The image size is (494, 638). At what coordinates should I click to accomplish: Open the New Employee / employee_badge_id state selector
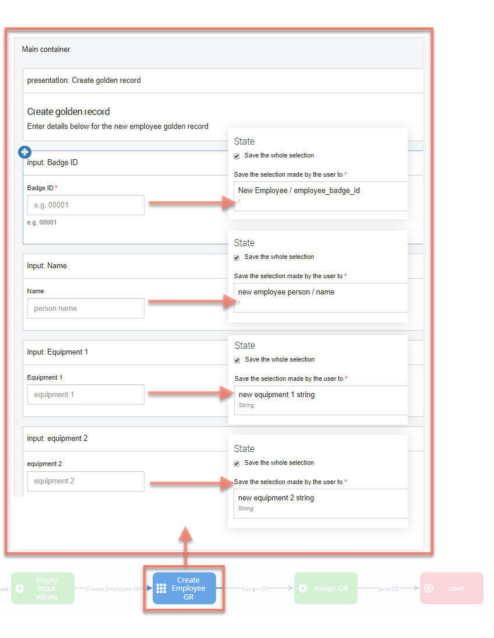pyautogui.click(x=320, y=195)
